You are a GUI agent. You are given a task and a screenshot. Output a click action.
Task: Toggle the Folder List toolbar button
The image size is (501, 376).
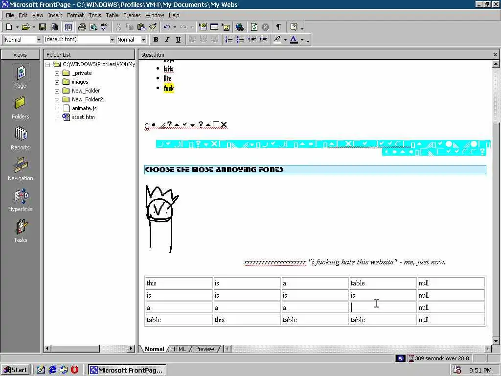pyautogui.click(x=68, y=27)
